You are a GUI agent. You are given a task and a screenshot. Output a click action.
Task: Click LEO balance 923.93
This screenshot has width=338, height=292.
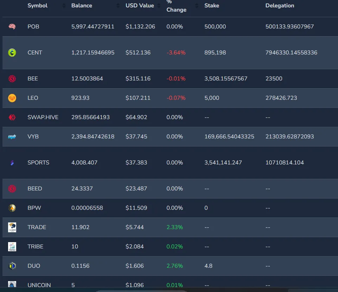click(x=80, y=98)
